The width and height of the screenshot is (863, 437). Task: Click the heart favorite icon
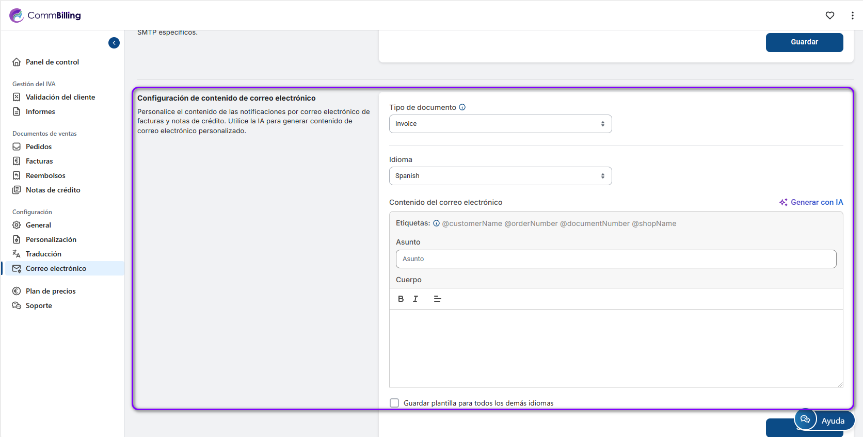tap(830, 15)
